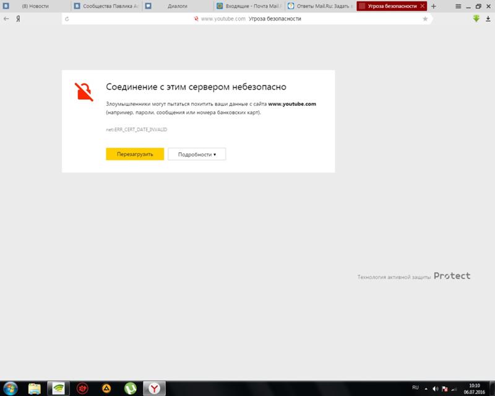
Task: Open the Входящие - Почта Mail tab
Action: [x=249, y=6]
